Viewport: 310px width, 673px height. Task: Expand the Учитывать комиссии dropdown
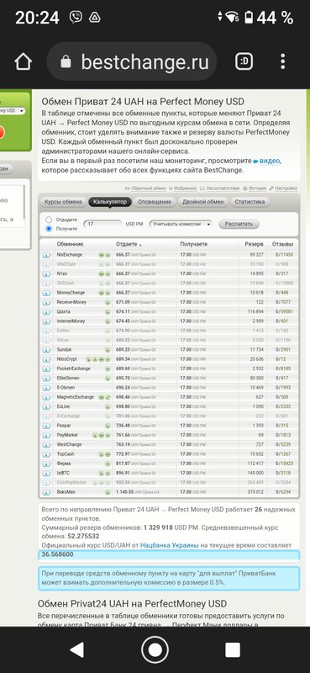[181, 224]
